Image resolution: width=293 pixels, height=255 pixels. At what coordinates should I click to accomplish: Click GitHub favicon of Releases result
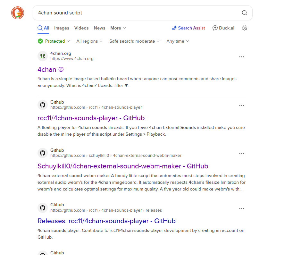[43, 208]
